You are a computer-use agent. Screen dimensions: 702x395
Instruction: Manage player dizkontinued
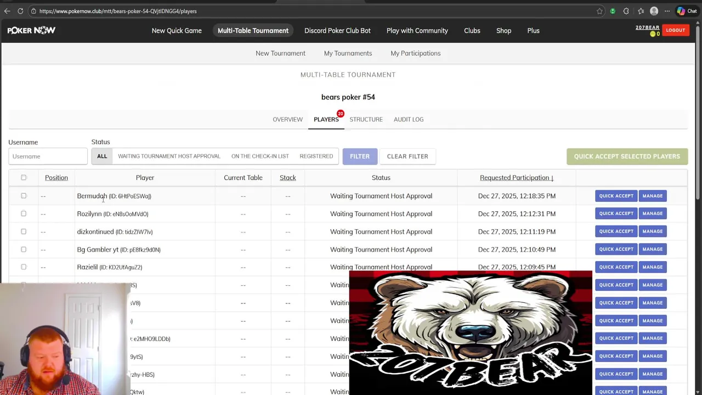tap(652, 232)
